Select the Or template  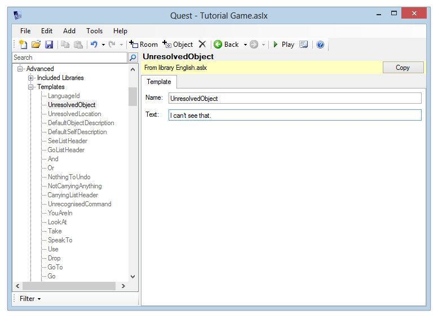point(51,168)
